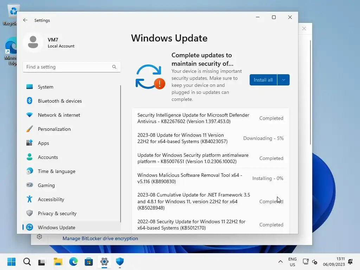Open Time & language settings
This screenshot has width=360, height=270.
[72, 171]
